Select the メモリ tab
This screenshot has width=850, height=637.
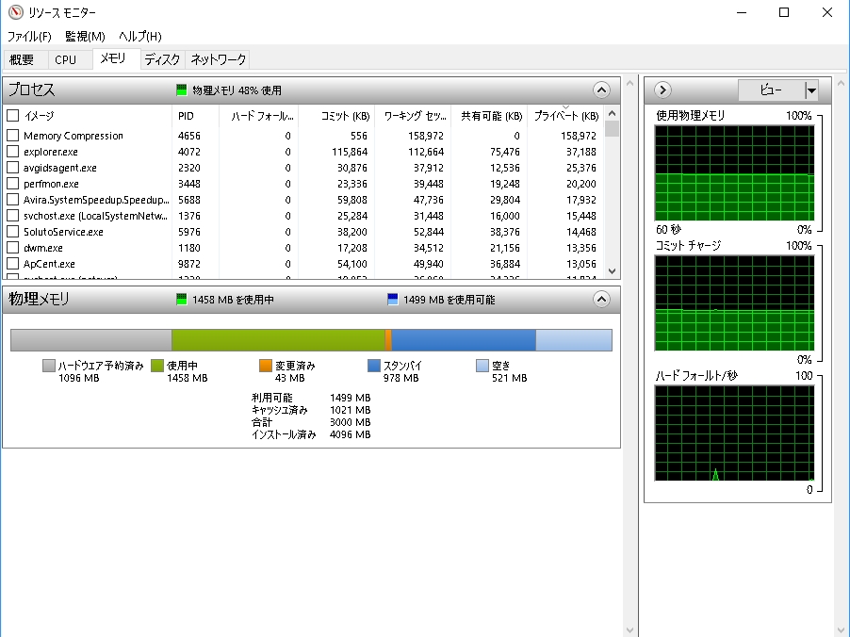(117, 58)
